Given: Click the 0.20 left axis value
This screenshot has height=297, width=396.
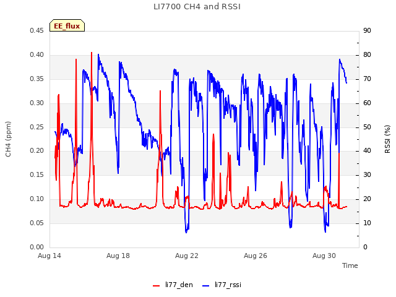Looking at the screenshot, I should [37, 151].
